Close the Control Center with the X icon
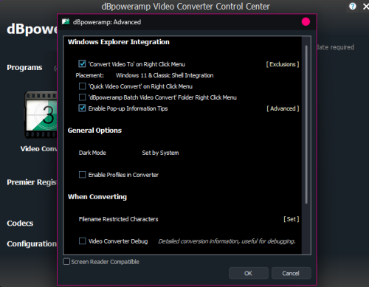The width and height of the screenshot is (369, 287). click(x=366, y=7)
